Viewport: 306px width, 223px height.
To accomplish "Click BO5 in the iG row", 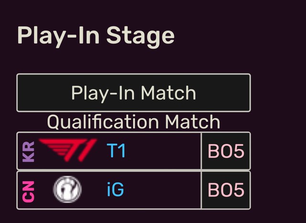I will coord(226,190).
